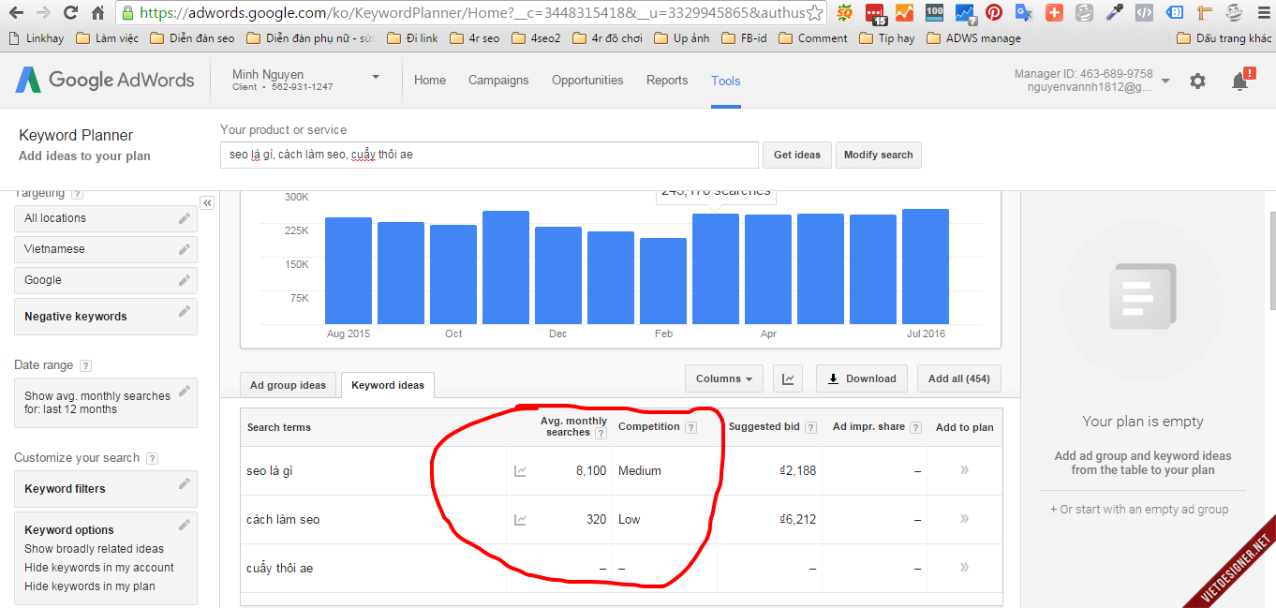The height and width of the screenshot is (608, 1276).
Task: Edit the Vietnamese language targeting
Action: pos(185,249)
